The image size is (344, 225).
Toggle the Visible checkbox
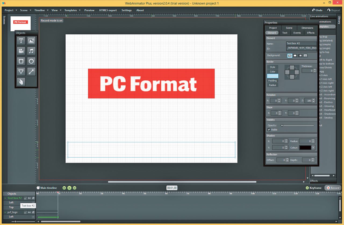[x=269, y=130]
